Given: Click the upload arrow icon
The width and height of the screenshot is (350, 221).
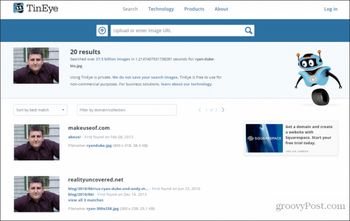Looking at the screenshot, I should pyautogui.click(x=102, y=31).
